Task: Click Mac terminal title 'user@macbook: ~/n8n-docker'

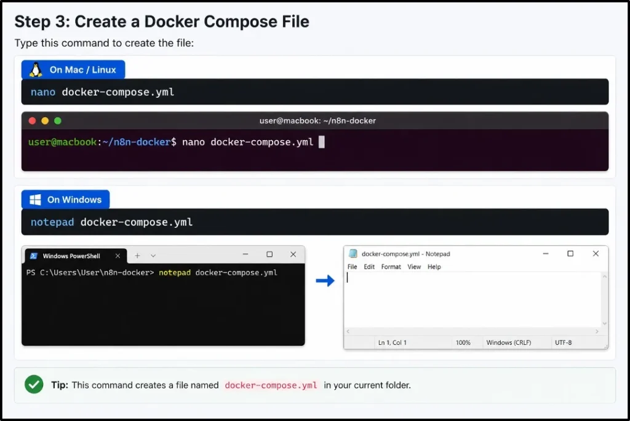Action: 317,121
